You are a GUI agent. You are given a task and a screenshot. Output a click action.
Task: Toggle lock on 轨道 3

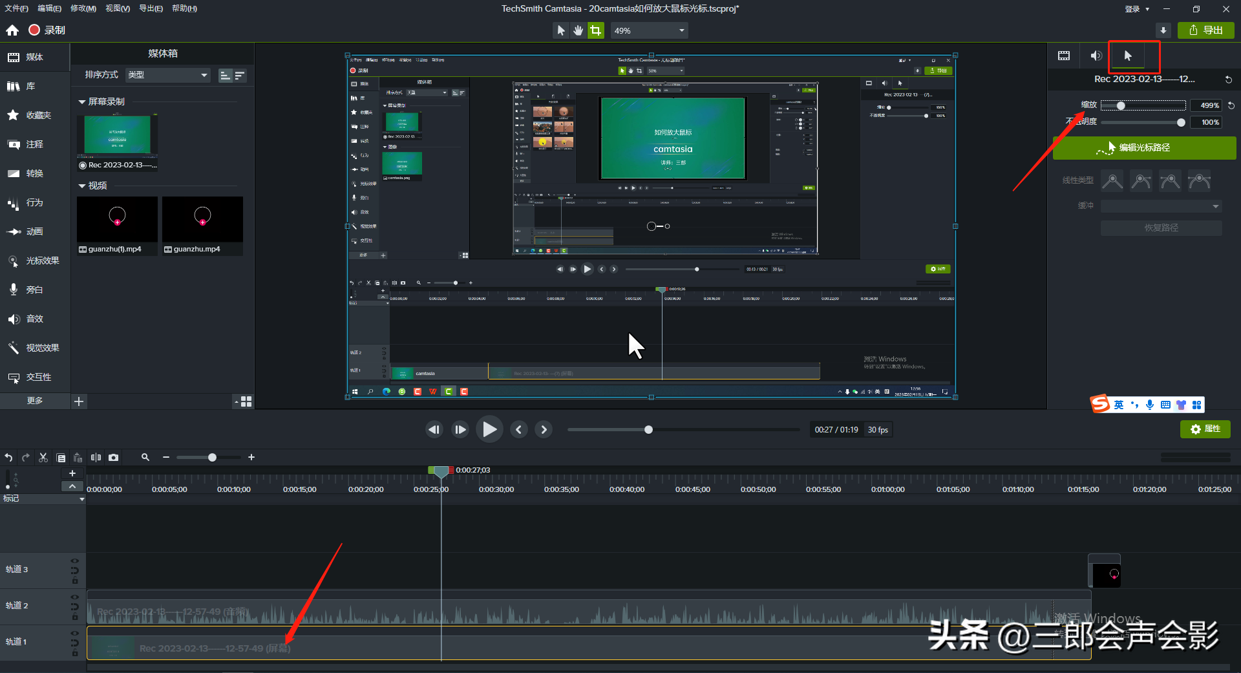coord(75,581)
